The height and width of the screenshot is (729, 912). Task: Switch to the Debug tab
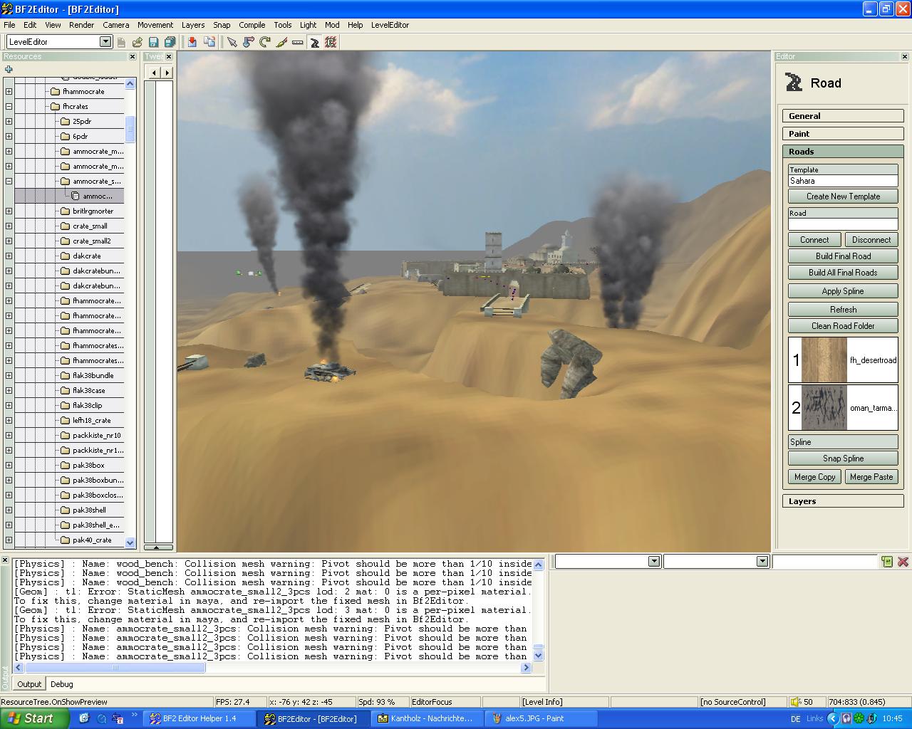(x=62, y=684)
